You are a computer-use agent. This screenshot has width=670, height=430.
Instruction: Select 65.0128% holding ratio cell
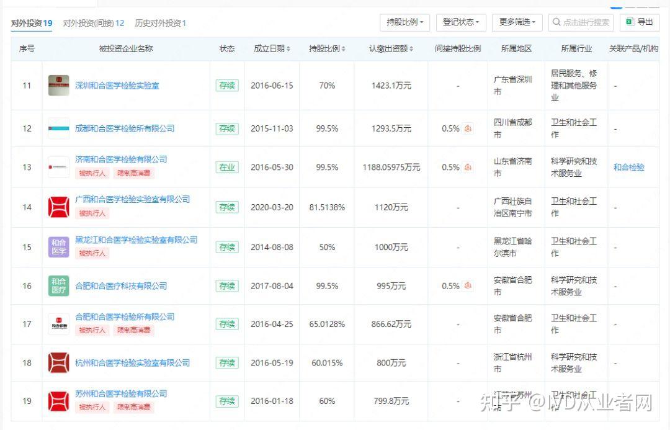(x=327, y=324)
